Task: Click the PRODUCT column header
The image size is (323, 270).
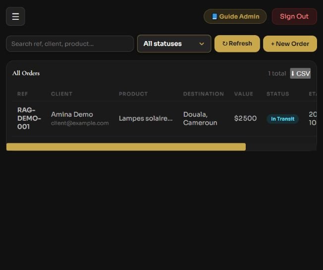Action: pyautogui.click(x=133, y=94)
